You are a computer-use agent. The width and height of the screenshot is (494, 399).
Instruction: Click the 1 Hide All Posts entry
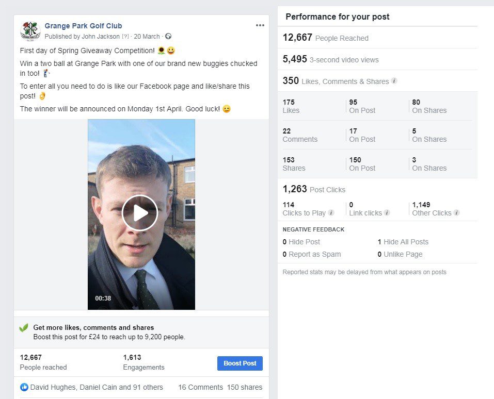403,242
